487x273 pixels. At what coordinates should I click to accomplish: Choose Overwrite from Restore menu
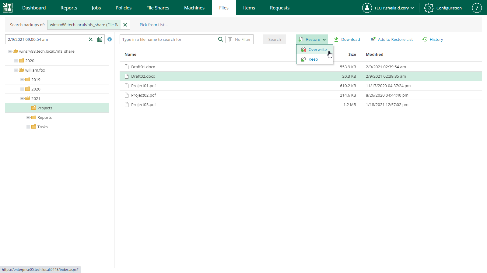[317, 50]
